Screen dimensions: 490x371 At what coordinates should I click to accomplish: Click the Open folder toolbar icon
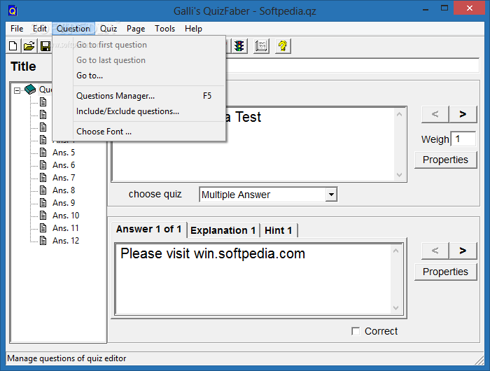click(29, 46)
